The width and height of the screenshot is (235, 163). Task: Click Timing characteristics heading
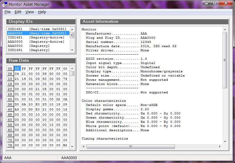(105, 139)
